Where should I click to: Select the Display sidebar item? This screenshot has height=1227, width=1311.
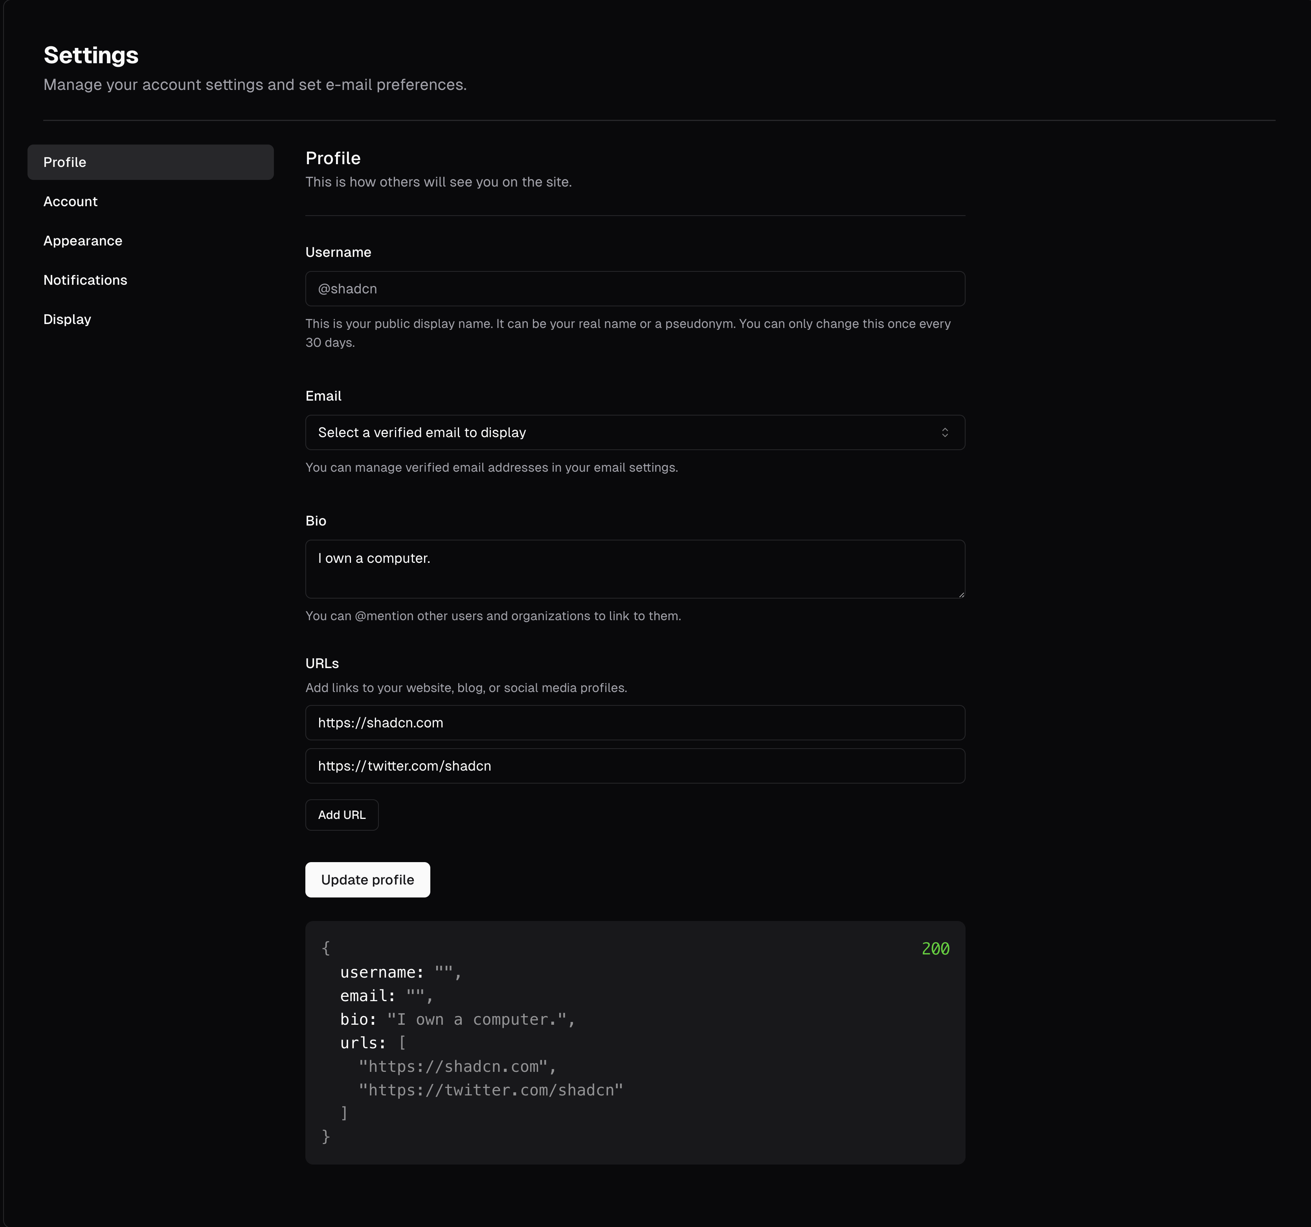67,320
